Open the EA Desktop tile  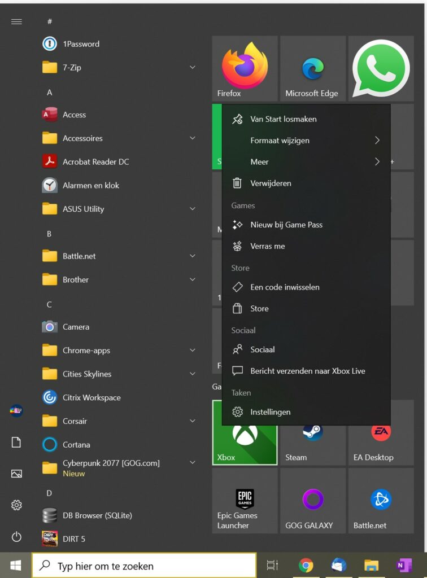(x=381, y=445)
